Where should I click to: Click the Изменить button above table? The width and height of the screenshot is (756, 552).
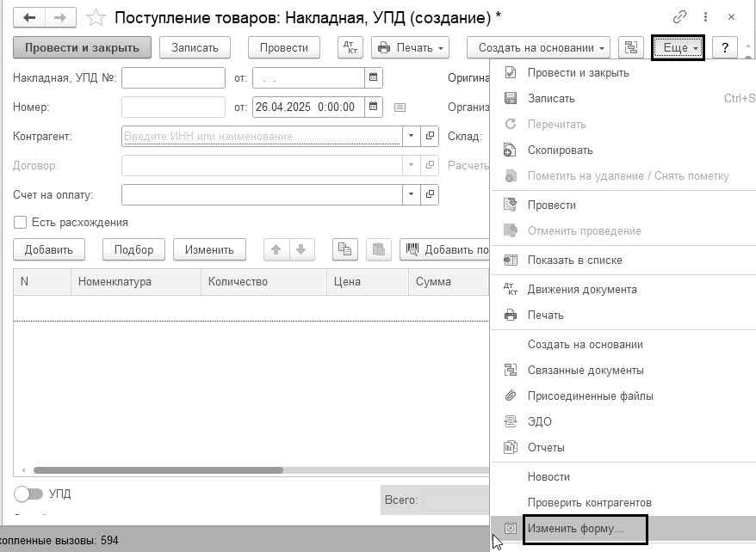click(x=209, y=249)
